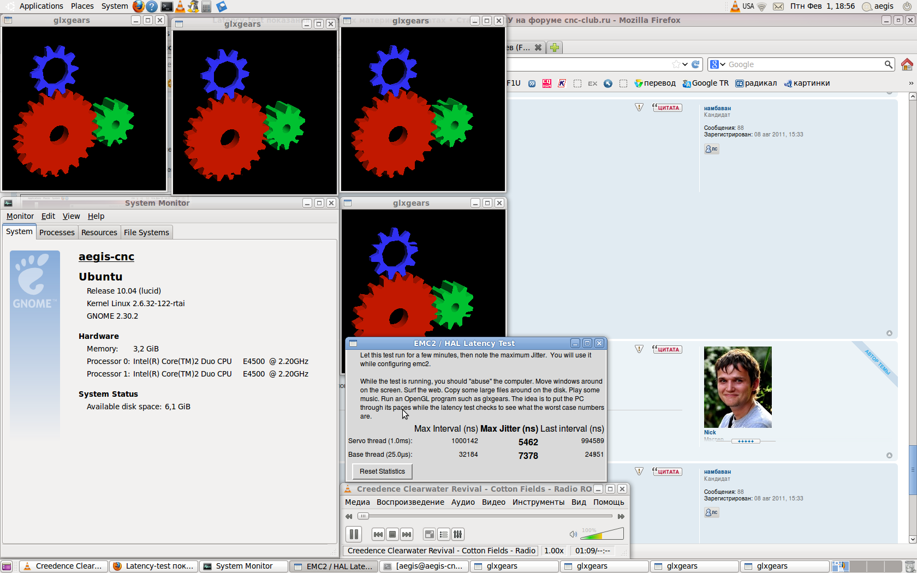Screen dimensions: 917x573
Task: Show desktop from bottom panel
Action: 7,566
